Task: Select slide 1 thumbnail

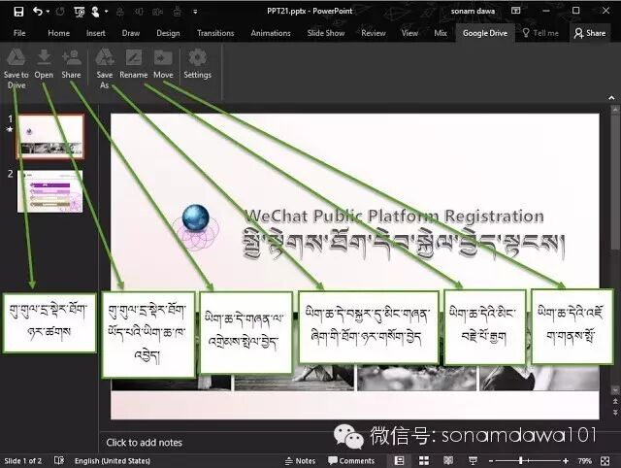Action: coord(50,136)
